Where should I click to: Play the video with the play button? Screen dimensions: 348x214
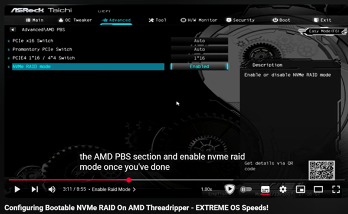coord(17,189)
